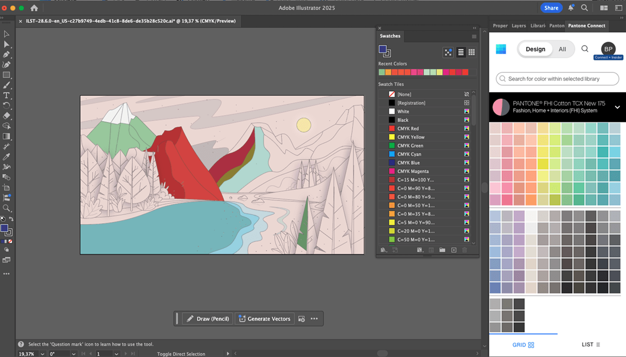Select the Curvature tool
Viewport: 626px width, 357px height.
point(6,64)
